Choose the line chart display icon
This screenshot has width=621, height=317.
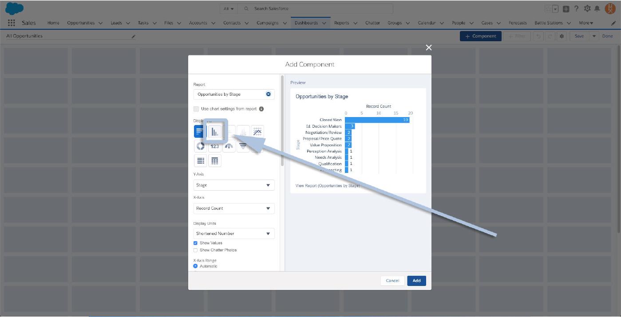coord(257,131)
